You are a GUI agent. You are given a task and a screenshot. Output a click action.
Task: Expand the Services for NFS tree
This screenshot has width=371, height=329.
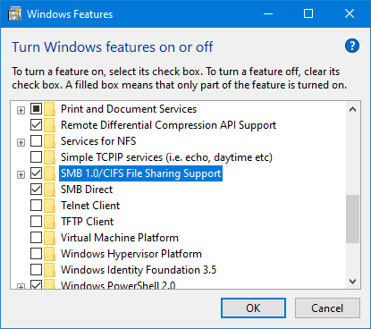(21, 143)
